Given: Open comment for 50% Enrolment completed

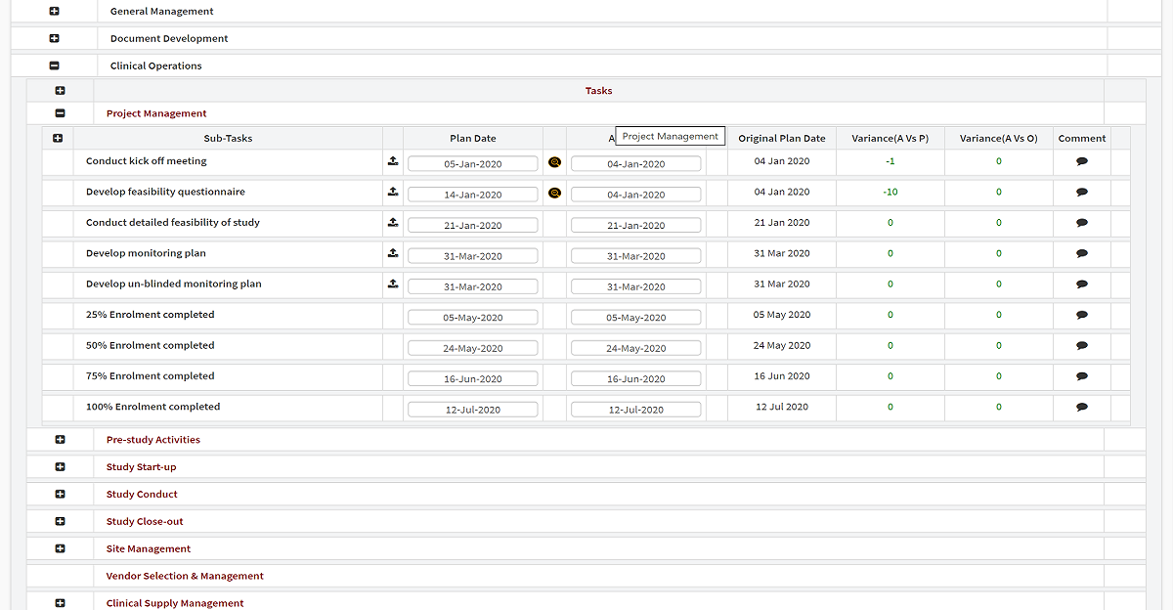Looking at the screenshot, I should click(x=1081, y=346).
